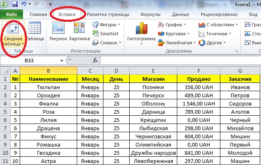Select the cell containing Орхидея

pyautogui.click(x=48, y=95)
